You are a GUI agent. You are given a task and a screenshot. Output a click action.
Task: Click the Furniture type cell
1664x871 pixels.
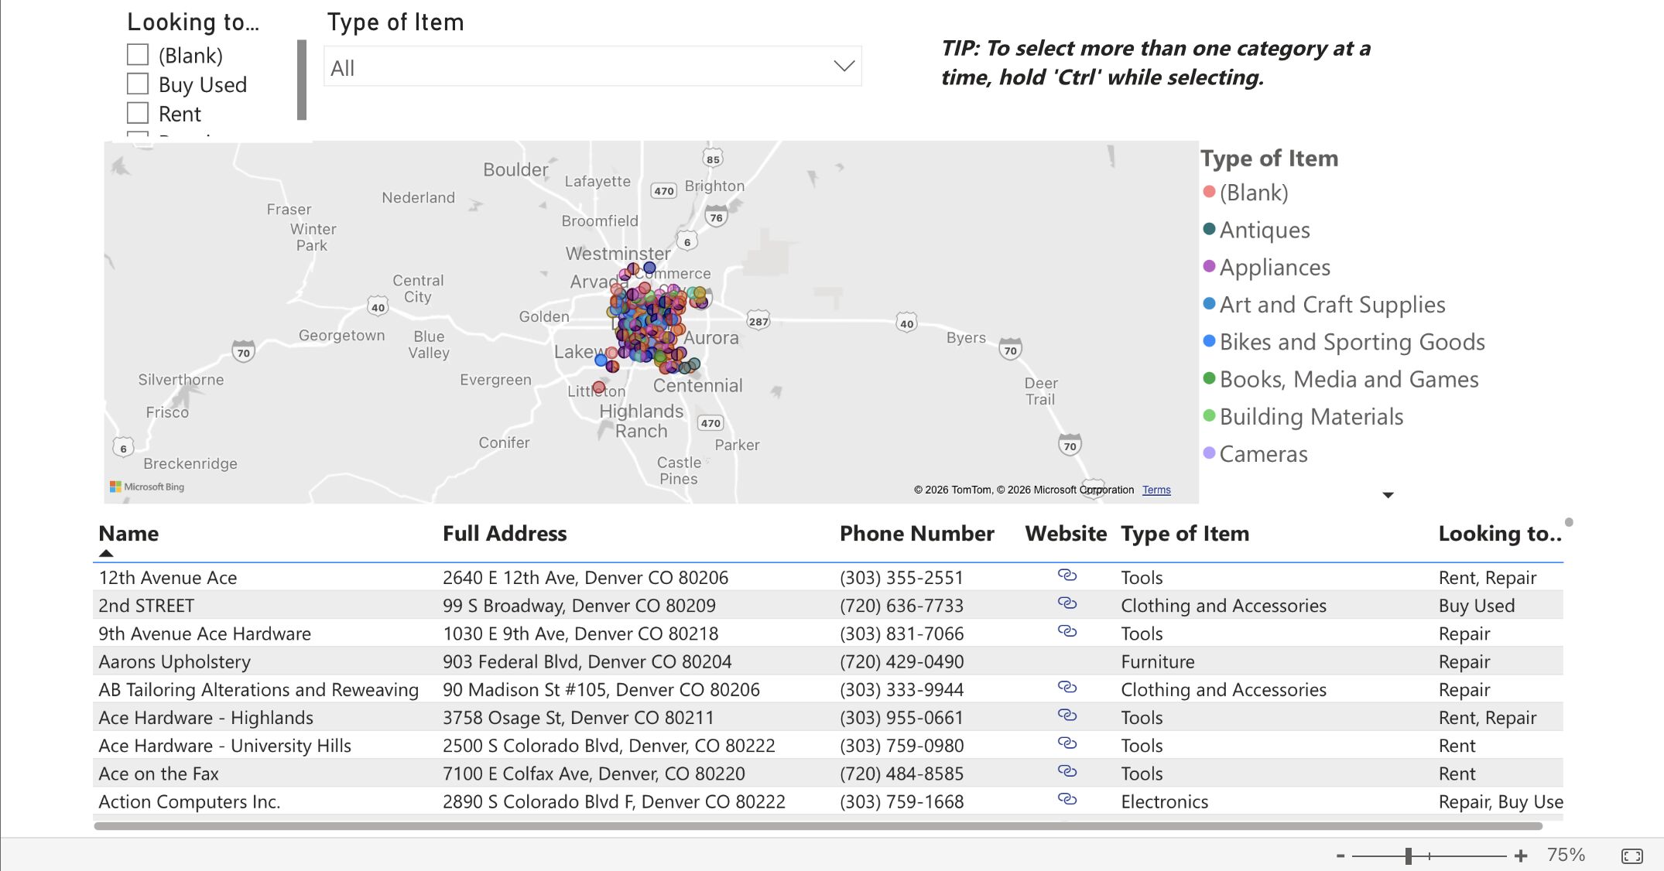tap(1158, 661)
